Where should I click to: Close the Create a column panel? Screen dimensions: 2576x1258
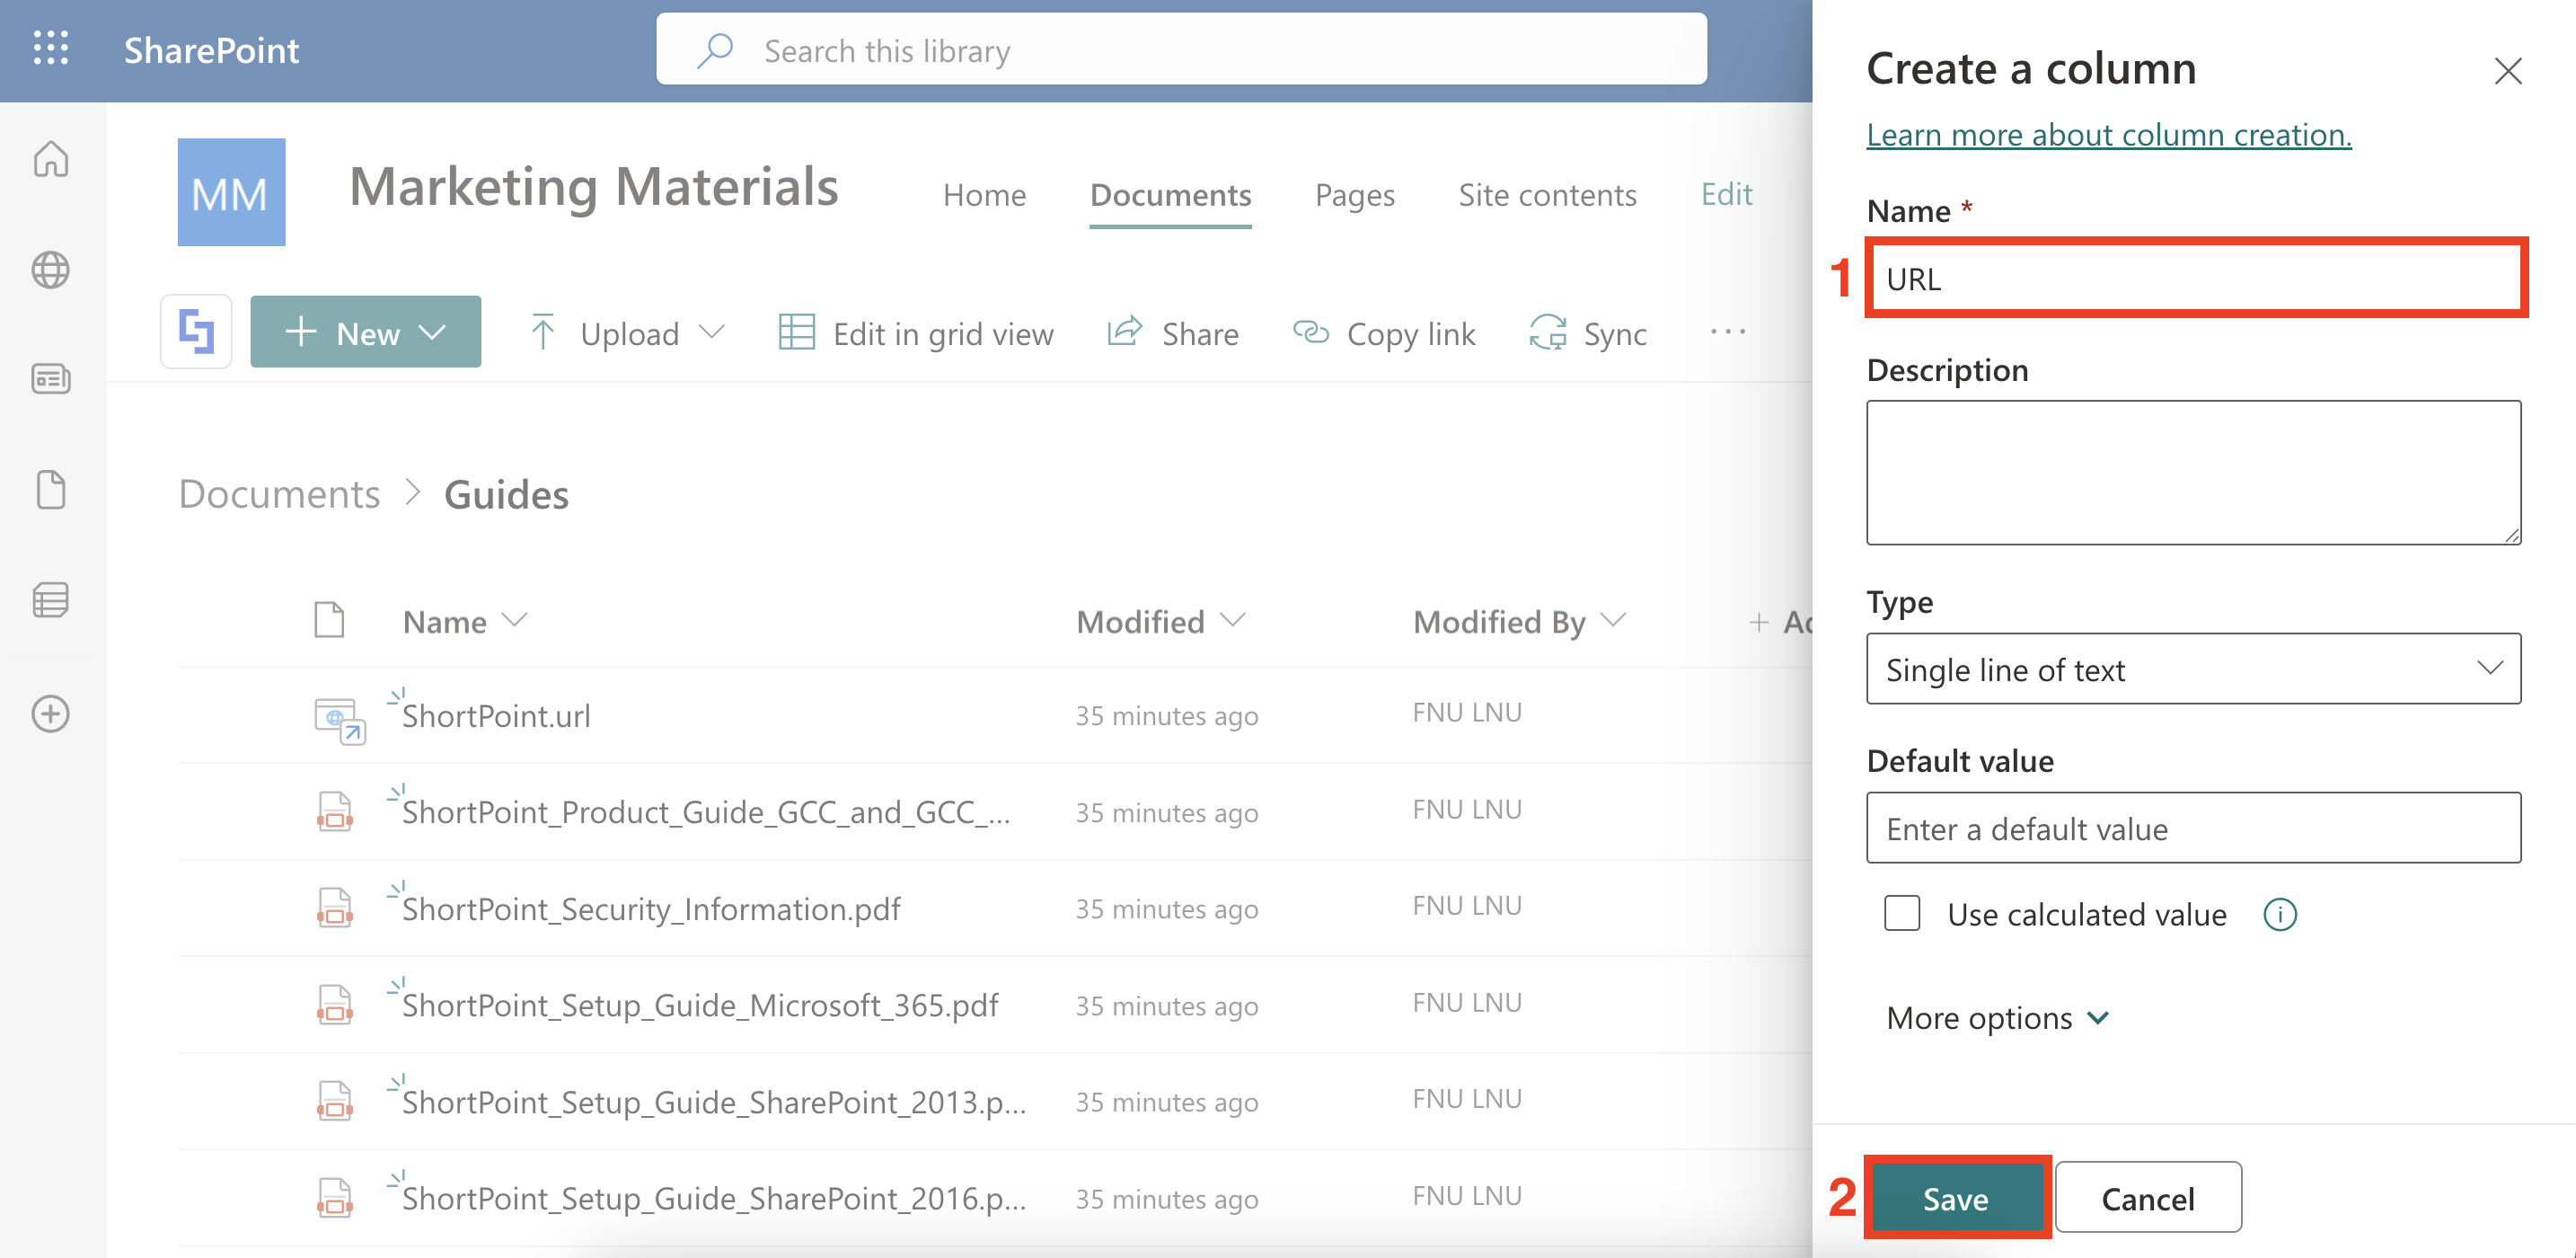pos(2507,71)
